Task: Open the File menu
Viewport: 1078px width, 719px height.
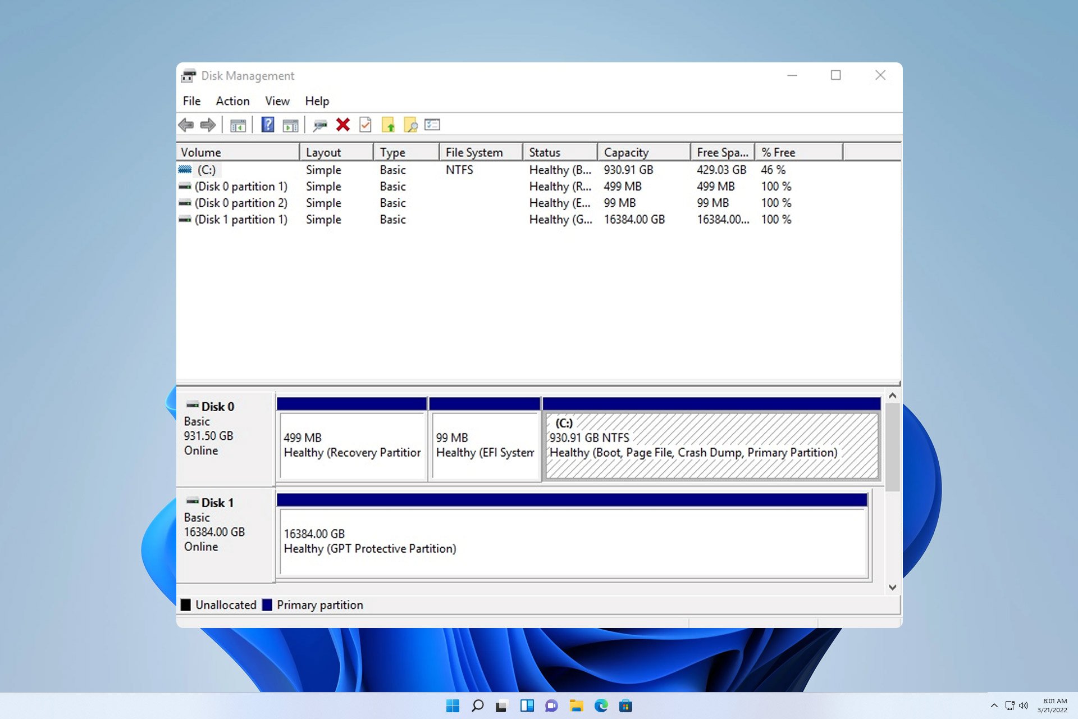Action: pos(190,101)
